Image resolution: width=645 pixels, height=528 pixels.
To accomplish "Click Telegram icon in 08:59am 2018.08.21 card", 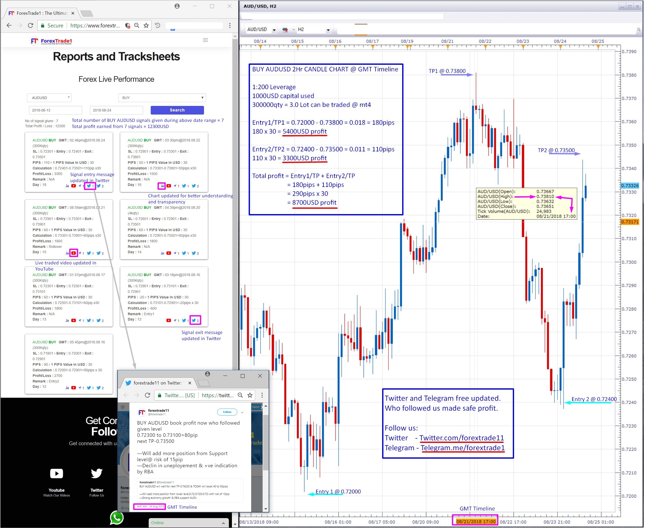I will click(80, 253).
